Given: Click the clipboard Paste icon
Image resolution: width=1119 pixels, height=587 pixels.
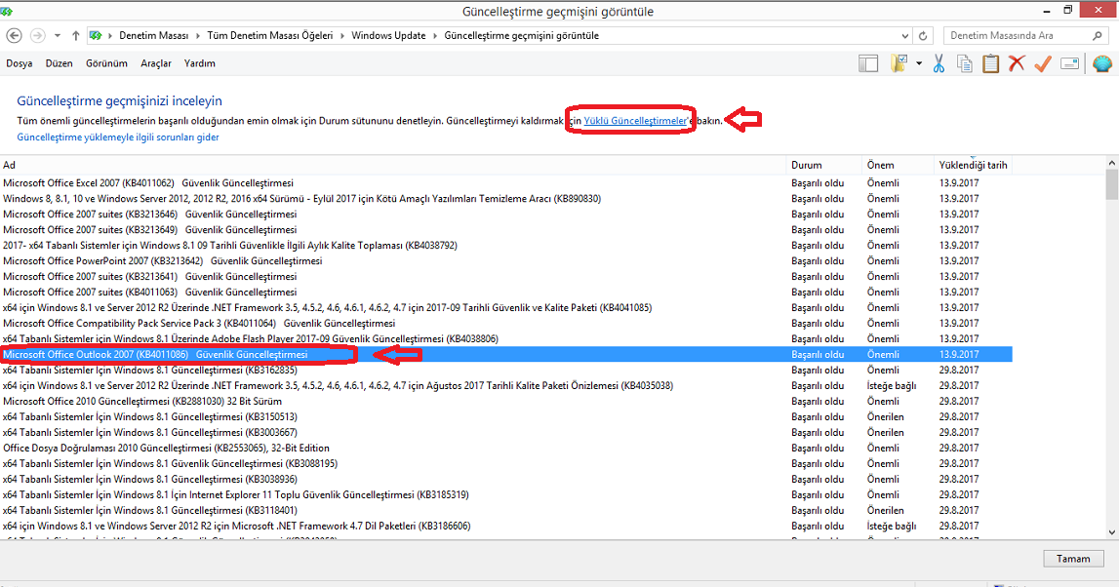Looking at the screenshot, I should pyautogui.click(x=990, y=63).
